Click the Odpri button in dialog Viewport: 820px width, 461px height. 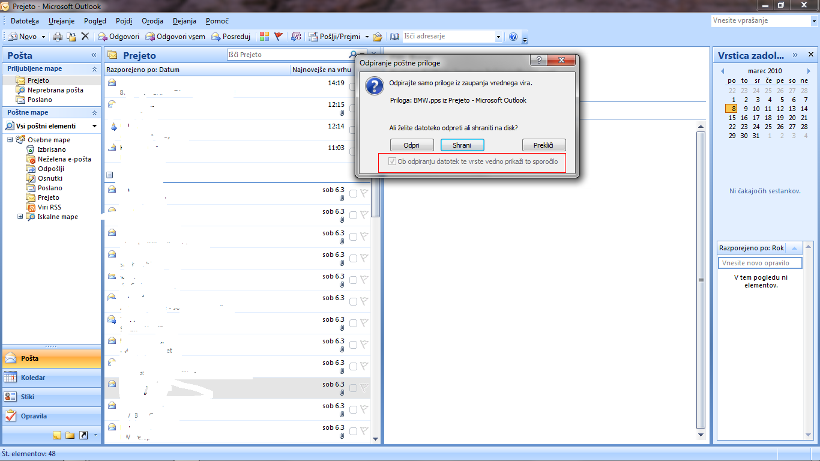tap(412, 145)
